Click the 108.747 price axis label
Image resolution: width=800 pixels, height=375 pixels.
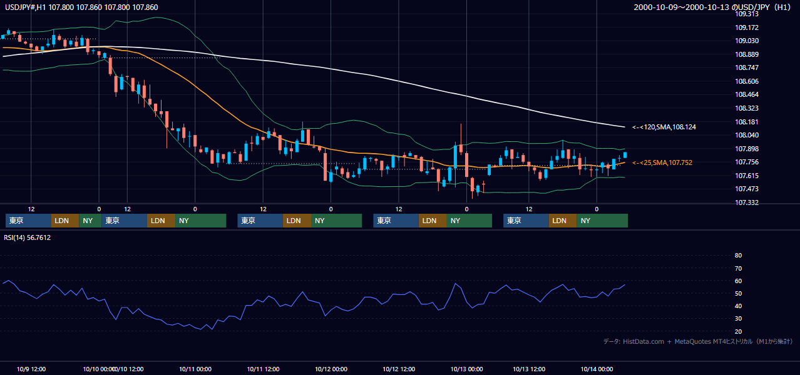coord(747,67)
